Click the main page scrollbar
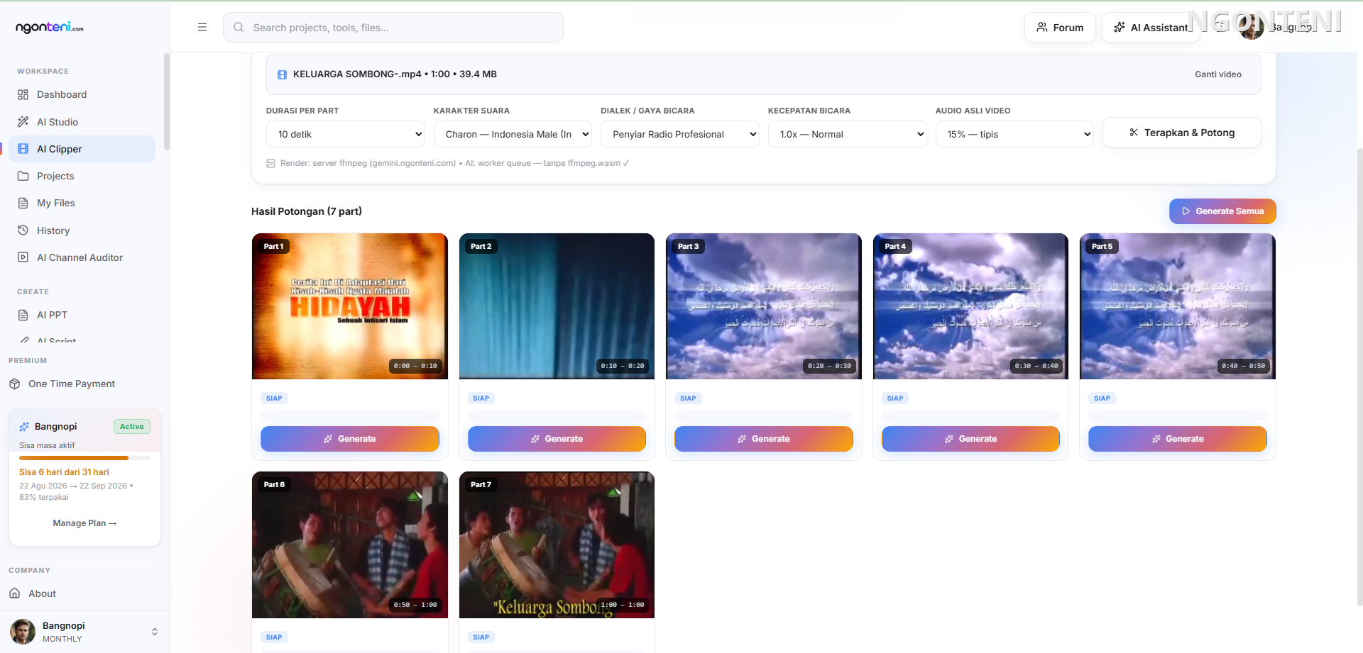The width and height of the screenshot is (1363, 653). pos(1359,376)
